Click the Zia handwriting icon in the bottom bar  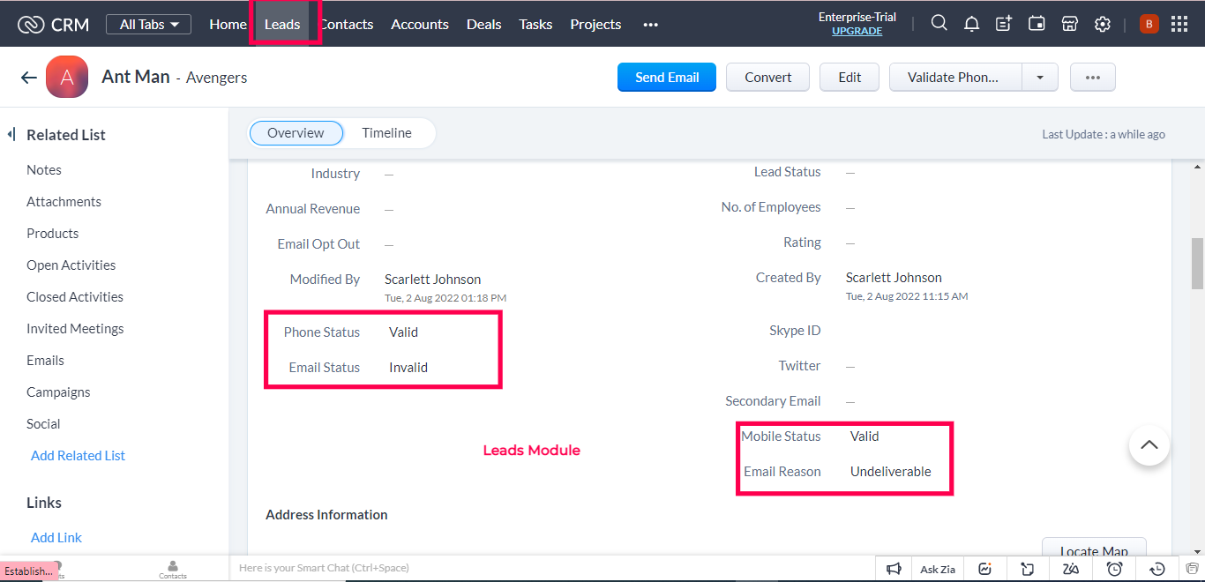pyautogui.click(x=1071, y=569)
